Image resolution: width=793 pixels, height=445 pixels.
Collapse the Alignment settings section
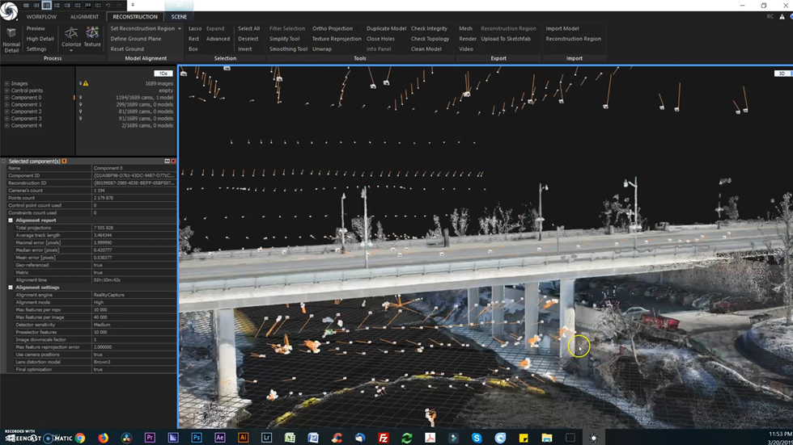(x=11, y=288)
